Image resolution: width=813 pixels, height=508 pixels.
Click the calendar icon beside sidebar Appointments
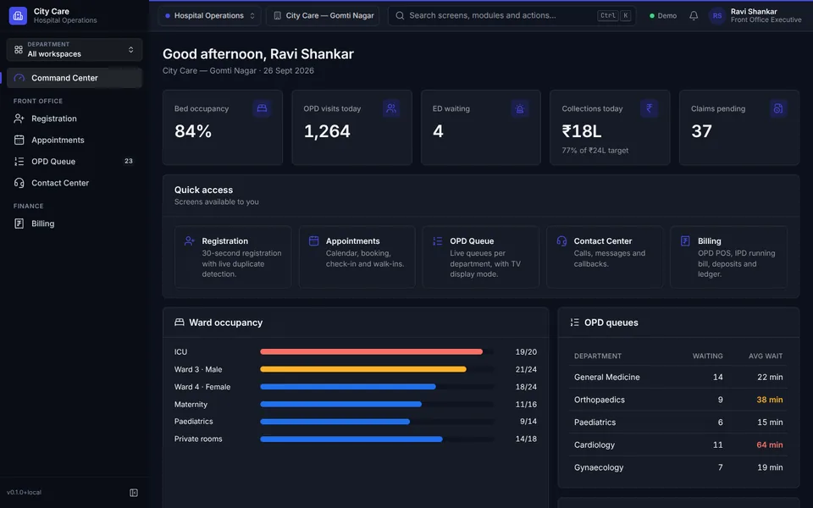coord(19,140)
